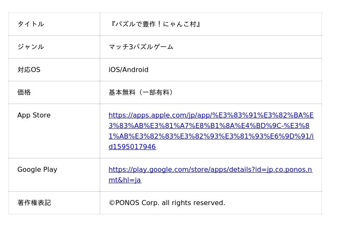
Task: Click the 基本無料（一部有料） price text
Action: pos(141,93)
